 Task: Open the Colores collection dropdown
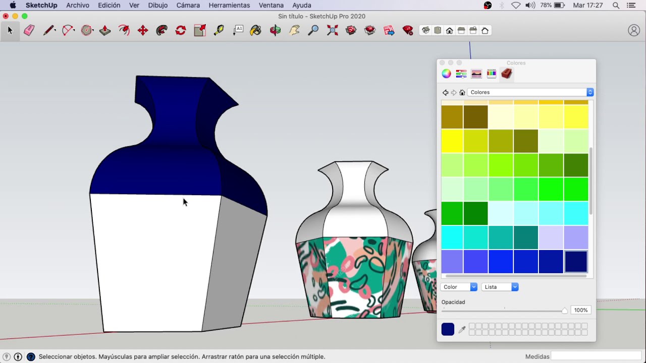click(530, 92)
